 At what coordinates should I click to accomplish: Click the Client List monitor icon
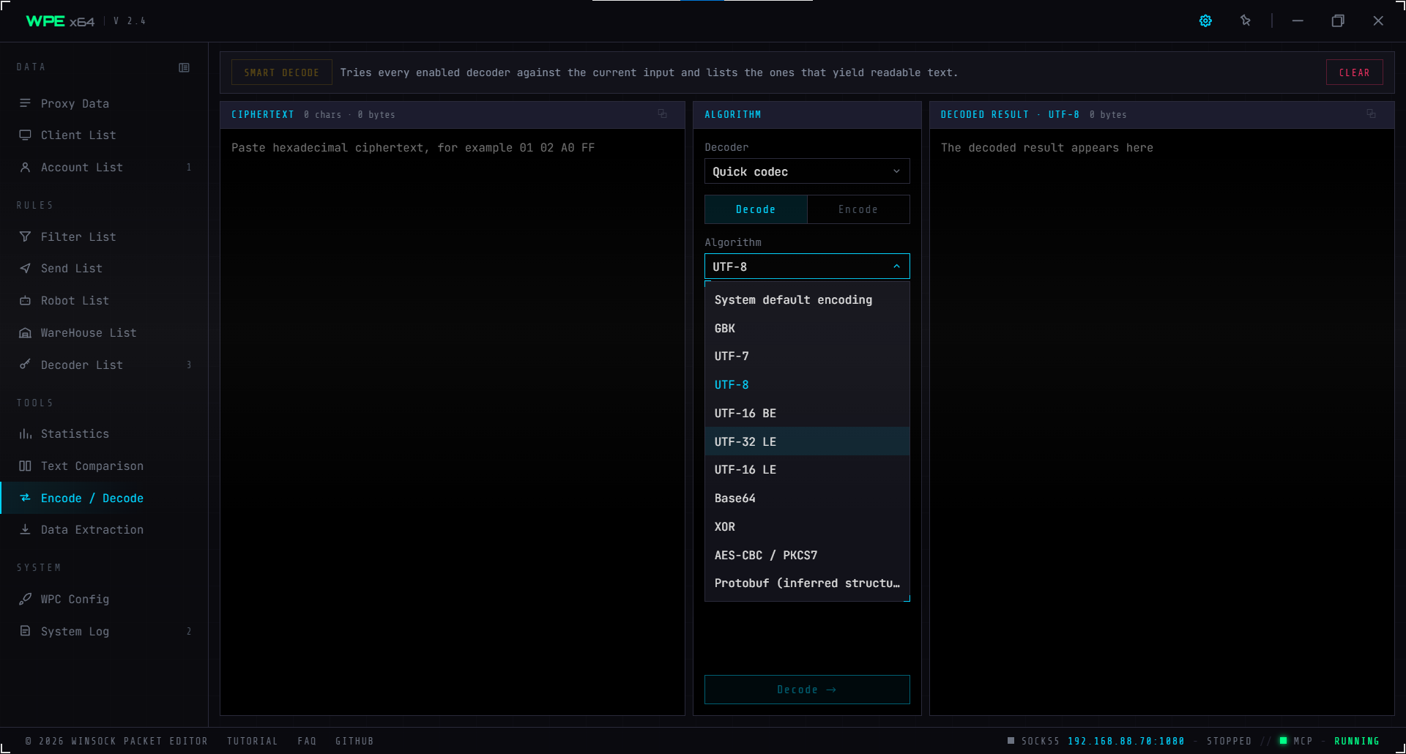tap(25, 135)
